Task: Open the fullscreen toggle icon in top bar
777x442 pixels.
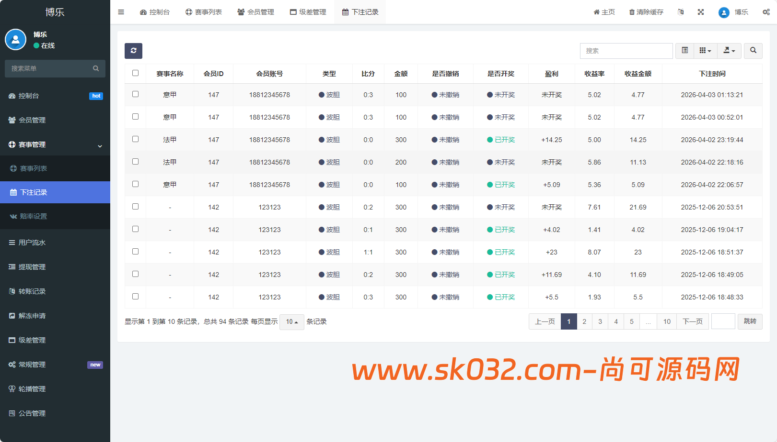Action: [x=700, y=12]
